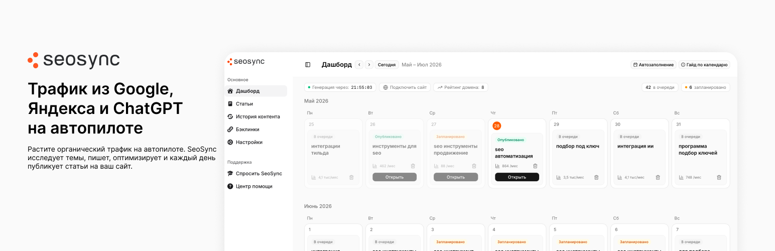Viewport: 775px width, 251px height.
Task: Click Рейтинг домена chip
Action: 461,87
